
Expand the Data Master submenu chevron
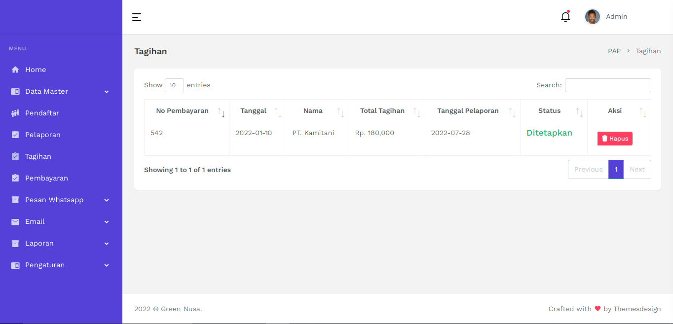pyautogui.click(x=107, y=92)
